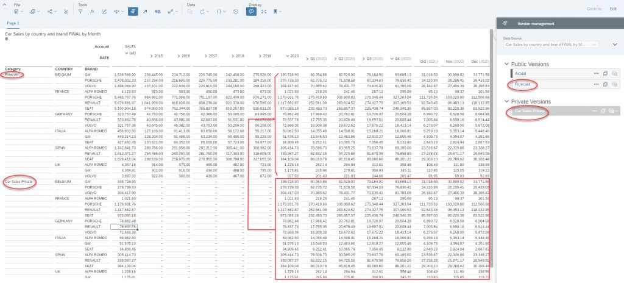624x283 pixels.
Task: Click the arrow-up-right Predictive Forecast icon
Action: 145,12
